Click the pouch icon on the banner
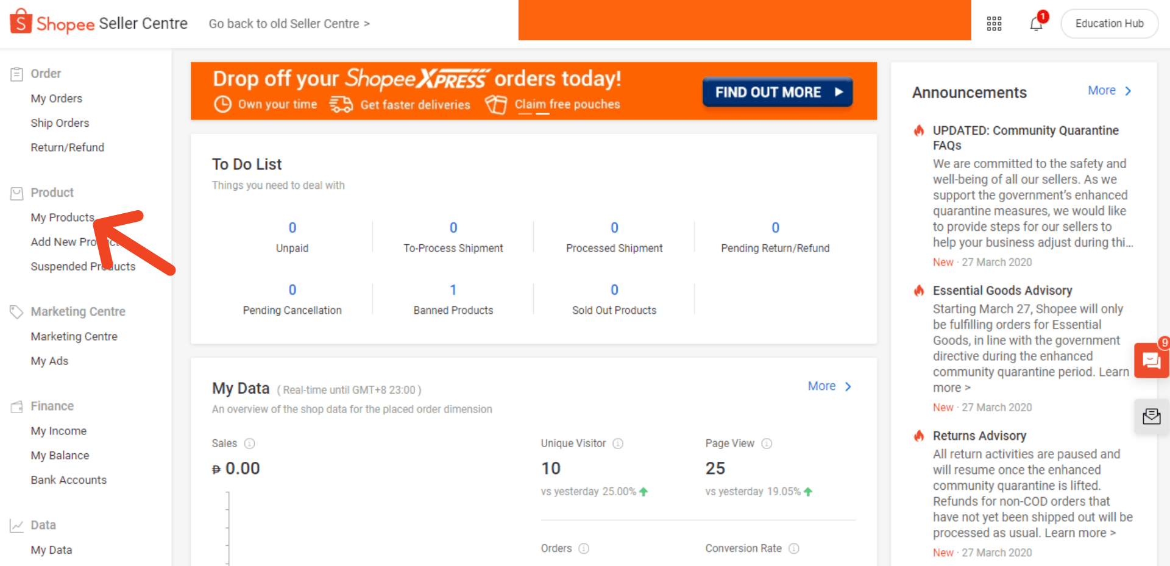This screenshot has width=1170, height=566. click(496, 104)
